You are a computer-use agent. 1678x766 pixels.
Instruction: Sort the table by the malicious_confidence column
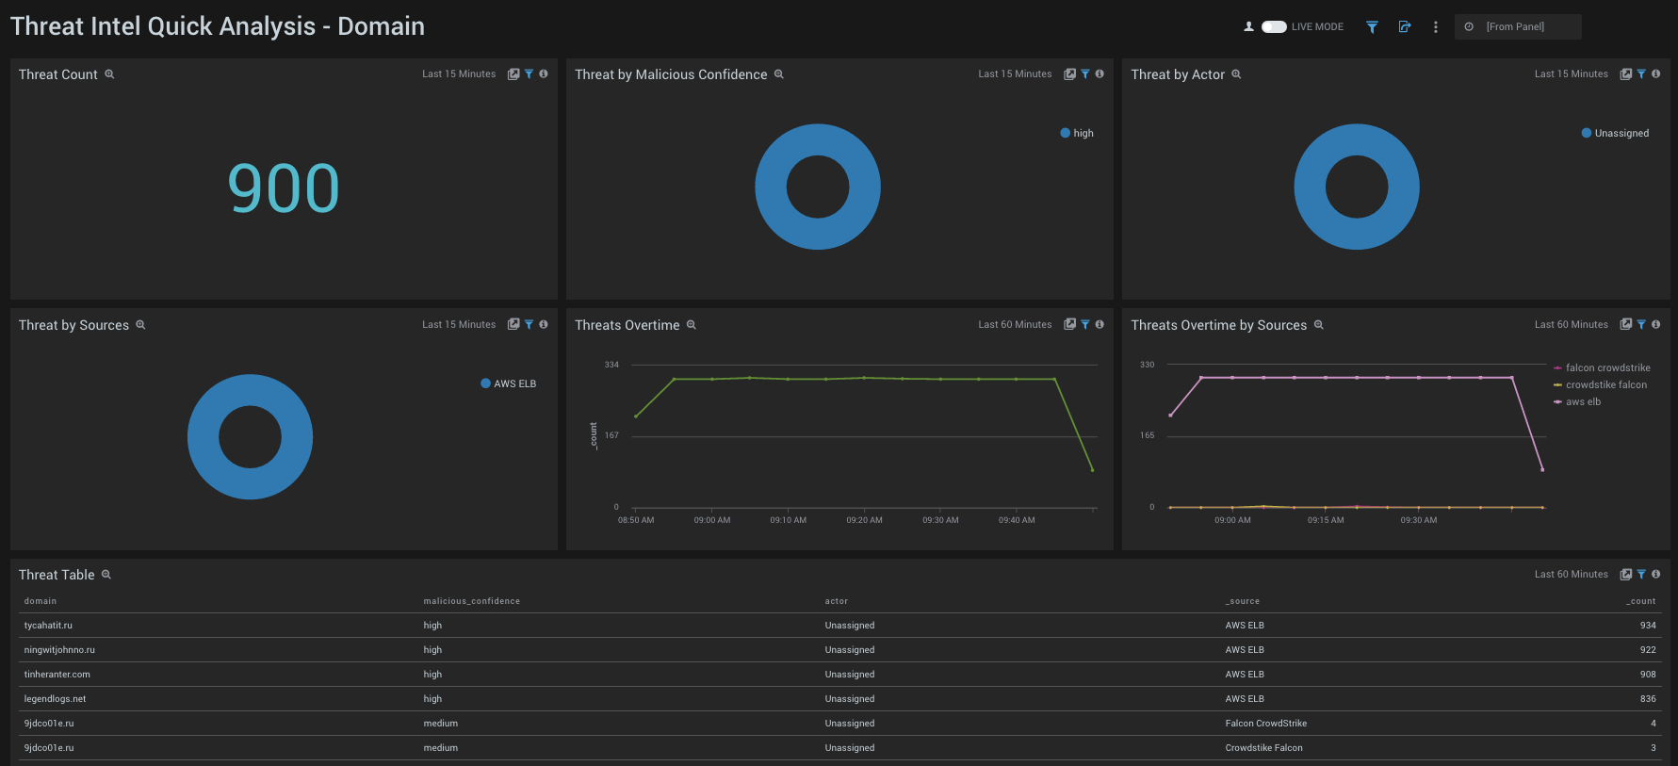[x=471, y=601]
